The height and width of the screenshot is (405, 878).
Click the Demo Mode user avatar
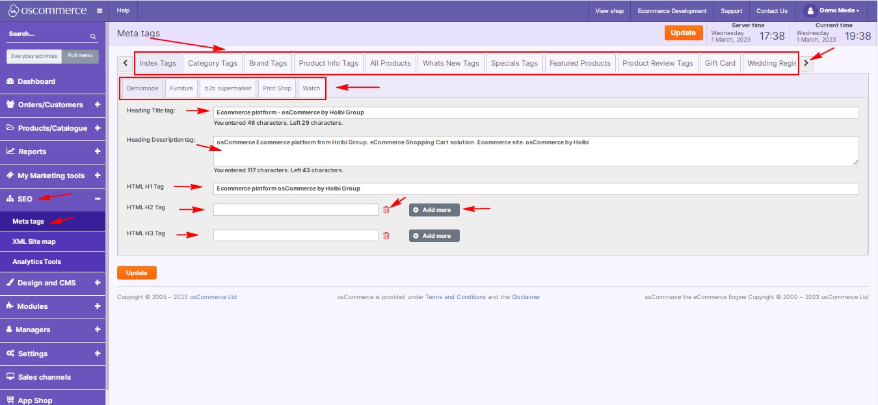(x=810, y=10)
